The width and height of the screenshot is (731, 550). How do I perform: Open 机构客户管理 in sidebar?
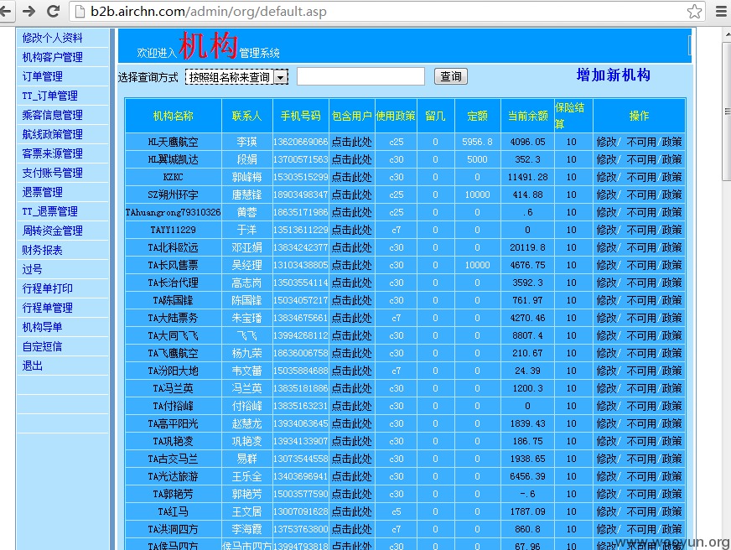52,57
